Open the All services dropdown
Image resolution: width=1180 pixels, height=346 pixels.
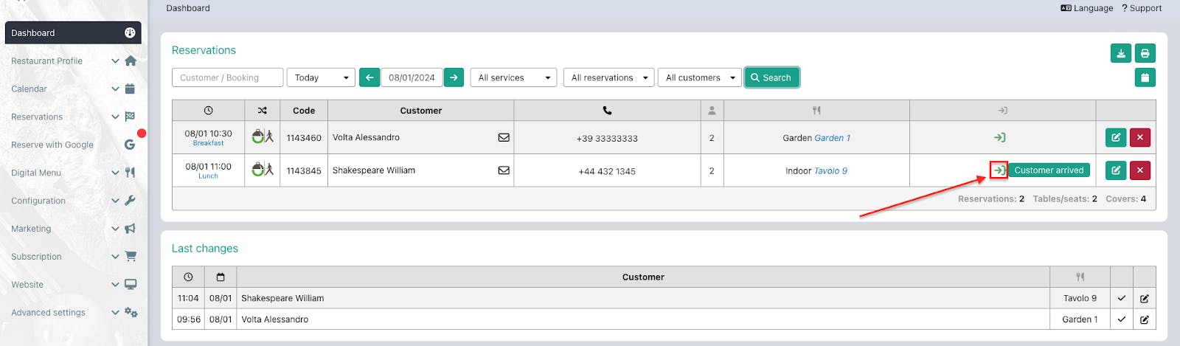click(x=513, y=77)
